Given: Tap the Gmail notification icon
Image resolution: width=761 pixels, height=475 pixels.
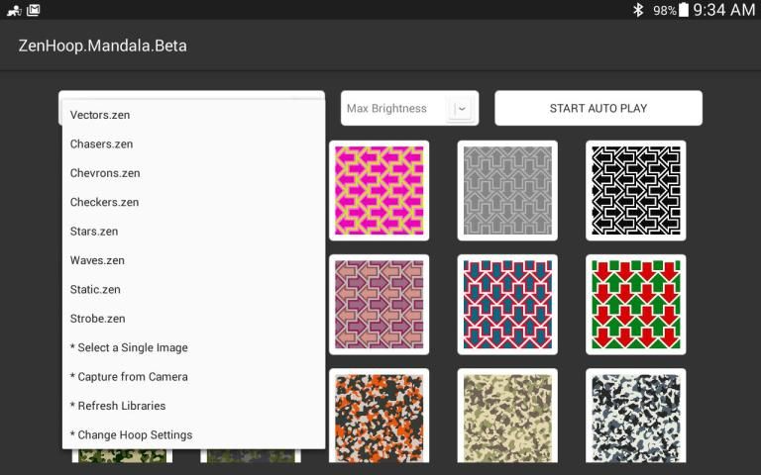Looking at the screenshot, I should tap(33, 10).
